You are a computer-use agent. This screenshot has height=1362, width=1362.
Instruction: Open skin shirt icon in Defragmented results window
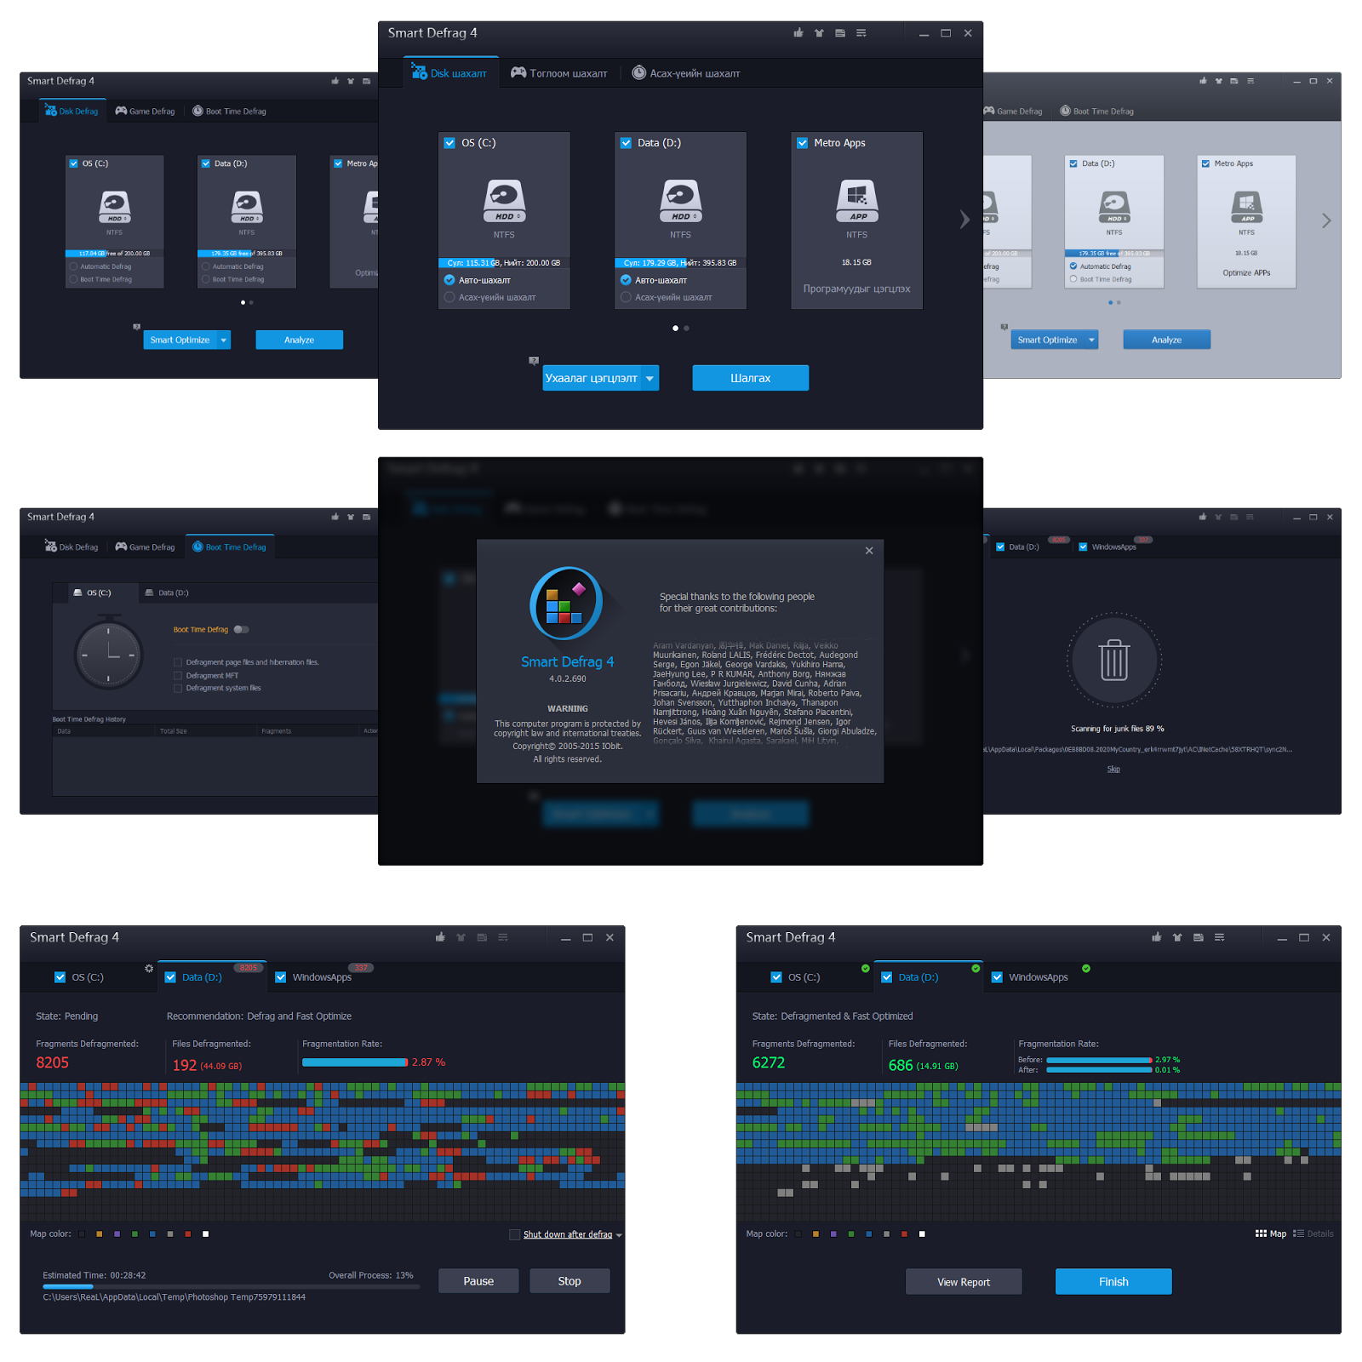point(1177,937)
